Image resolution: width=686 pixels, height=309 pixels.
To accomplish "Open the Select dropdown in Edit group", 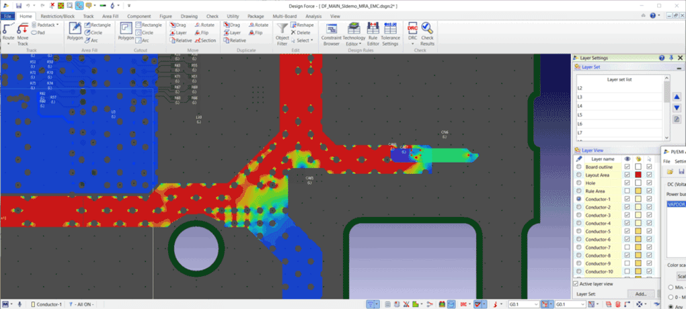I will pyautogui.click(x=303, y=40).
